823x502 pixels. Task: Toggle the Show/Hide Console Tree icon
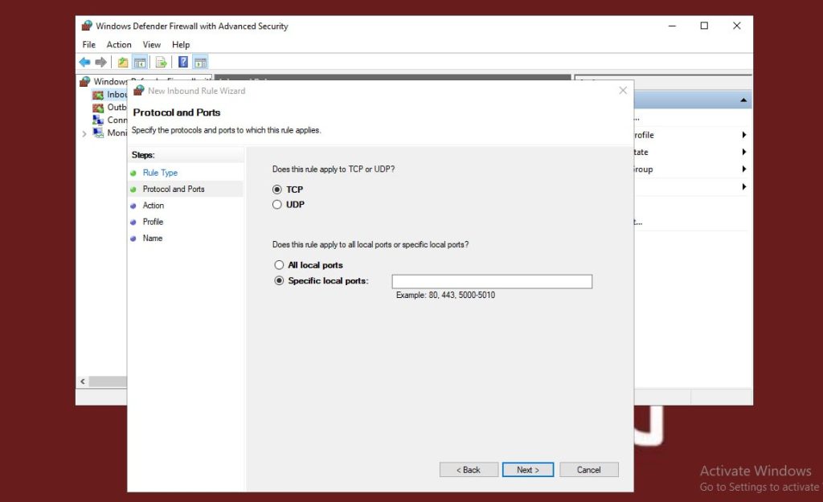point(140,63)
